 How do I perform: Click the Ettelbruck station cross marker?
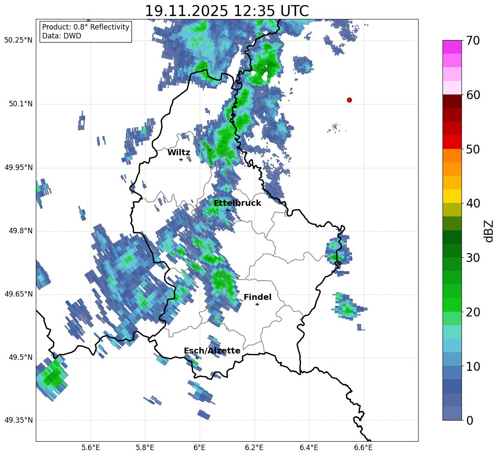click(x=227, y=210)
